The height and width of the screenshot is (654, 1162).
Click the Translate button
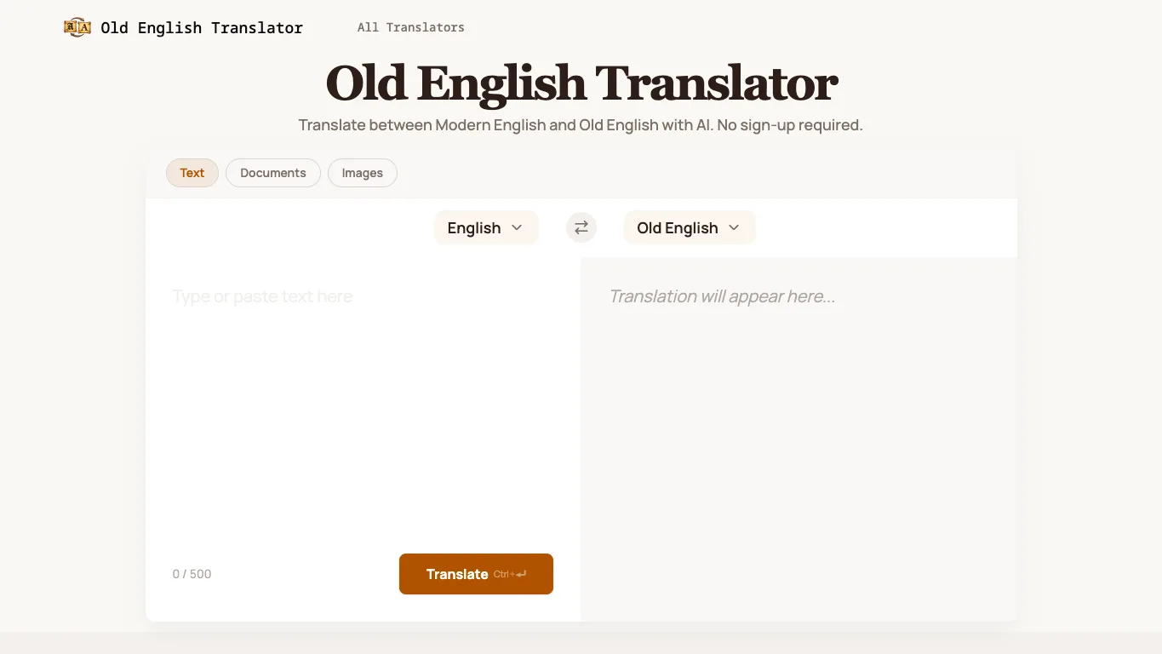tap(476, 574)
